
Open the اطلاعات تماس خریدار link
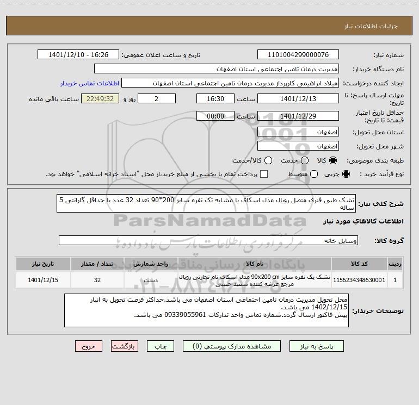point(90,83)
